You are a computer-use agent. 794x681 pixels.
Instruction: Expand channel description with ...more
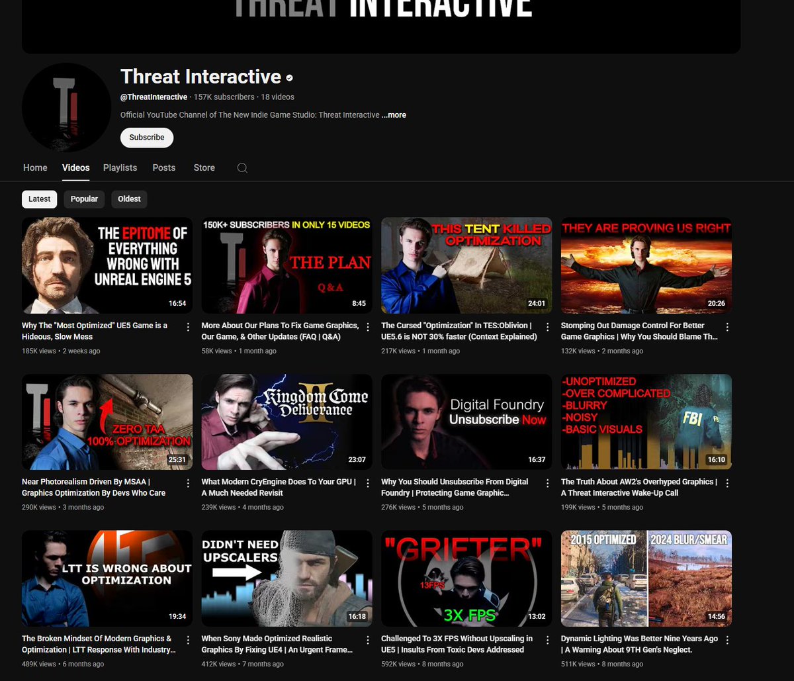[x=394, y=115]
